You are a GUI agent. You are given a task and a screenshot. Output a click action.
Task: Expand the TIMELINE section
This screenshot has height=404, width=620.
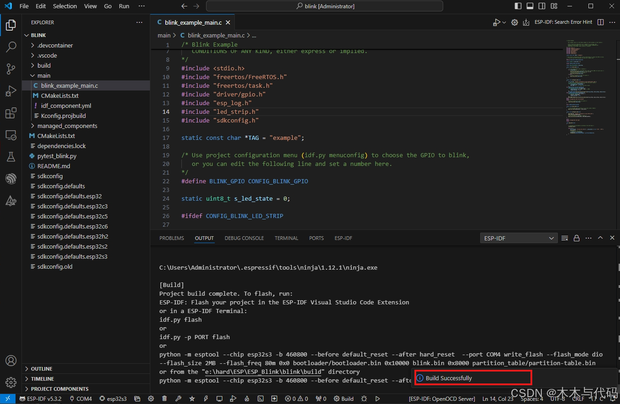click(x=86, y=379)
